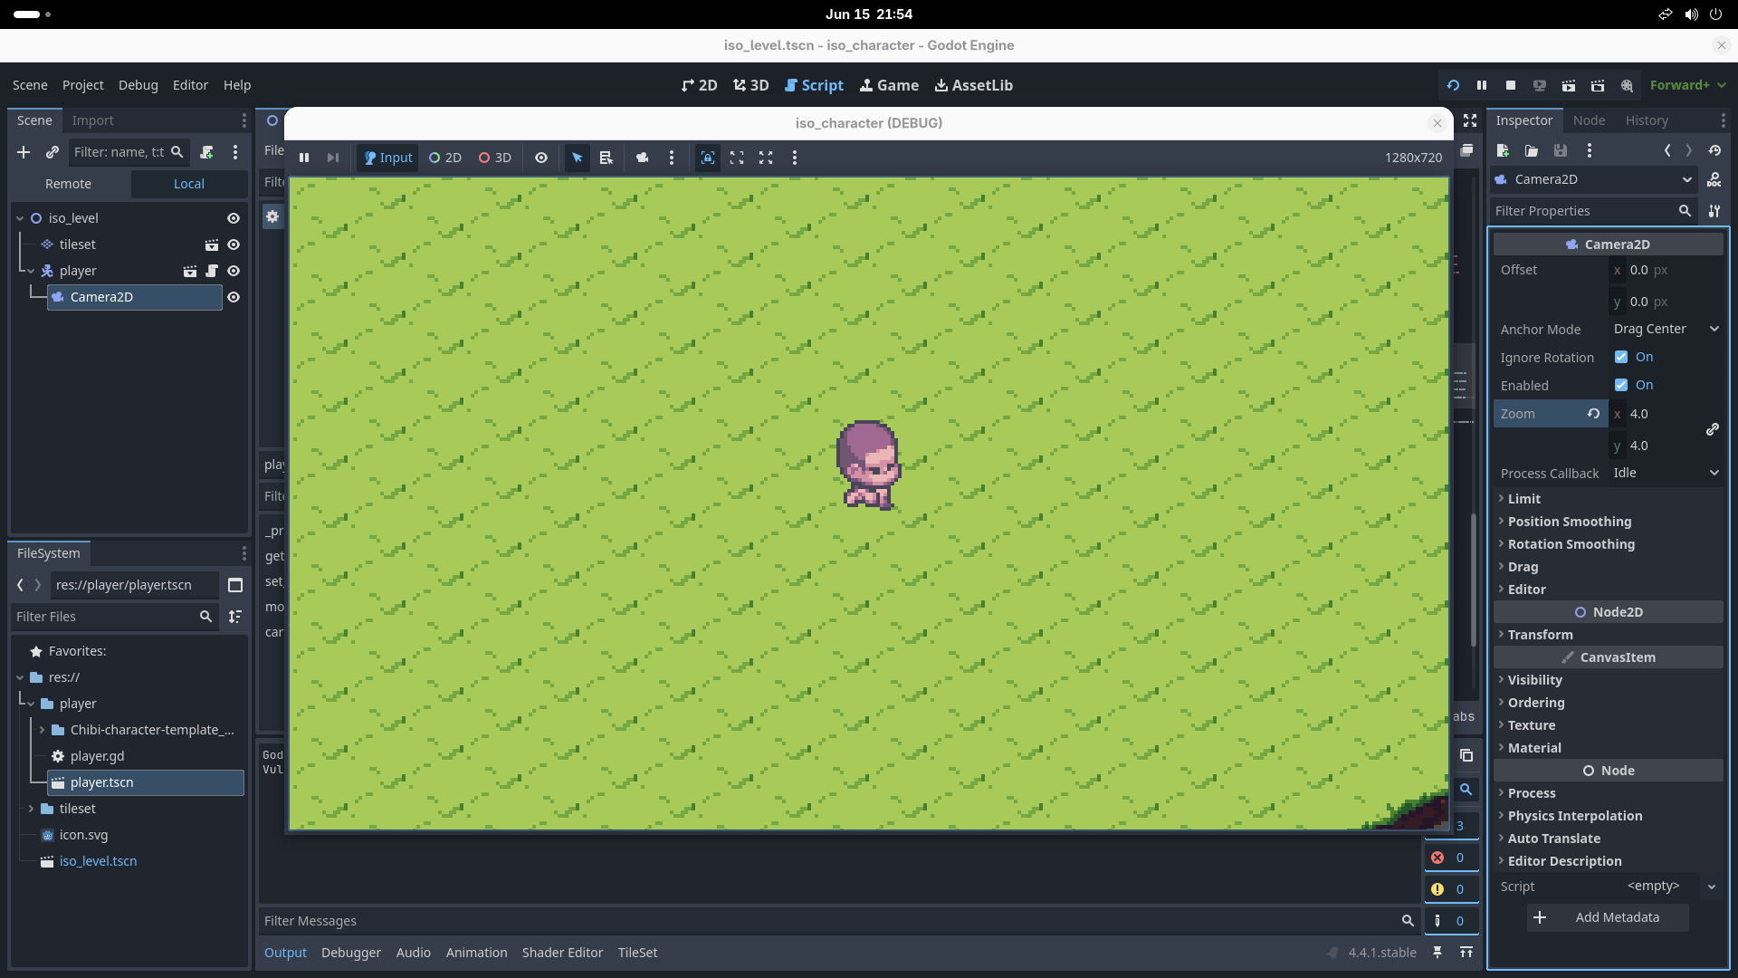1738x978 pixels.
Task: Switch to the 2D workspace
Action: pyautogui.click(x=699, y=85)
